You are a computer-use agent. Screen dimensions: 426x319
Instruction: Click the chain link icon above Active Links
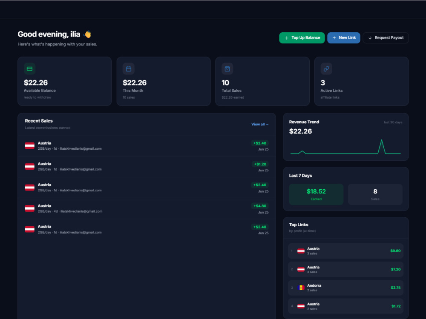point(326,68)
